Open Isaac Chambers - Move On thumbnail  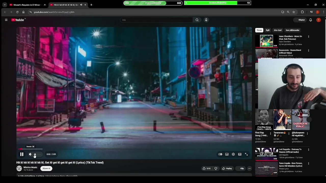(266, 41)
